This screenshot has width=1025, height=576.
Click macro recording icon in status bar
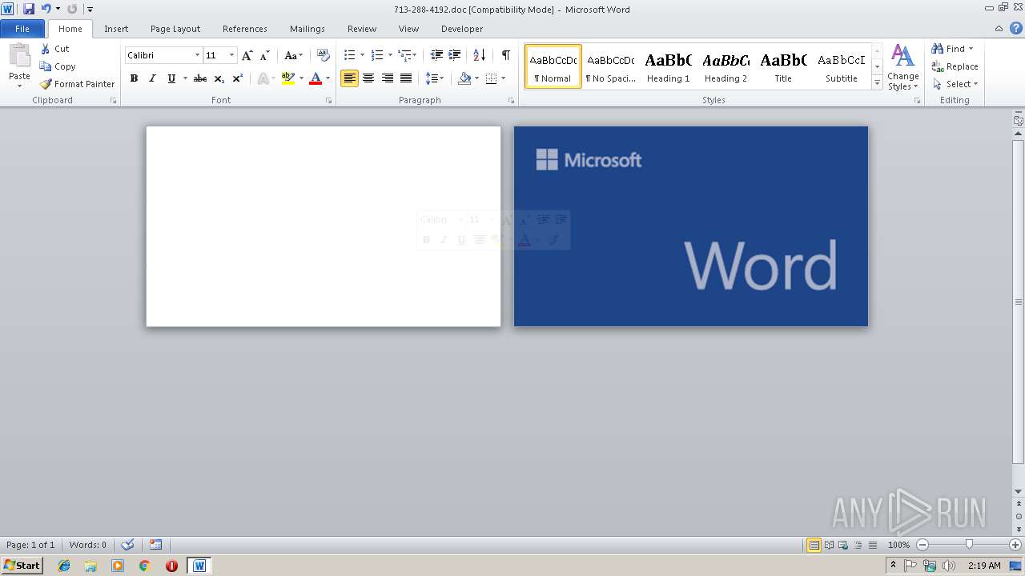pos(156,545)
